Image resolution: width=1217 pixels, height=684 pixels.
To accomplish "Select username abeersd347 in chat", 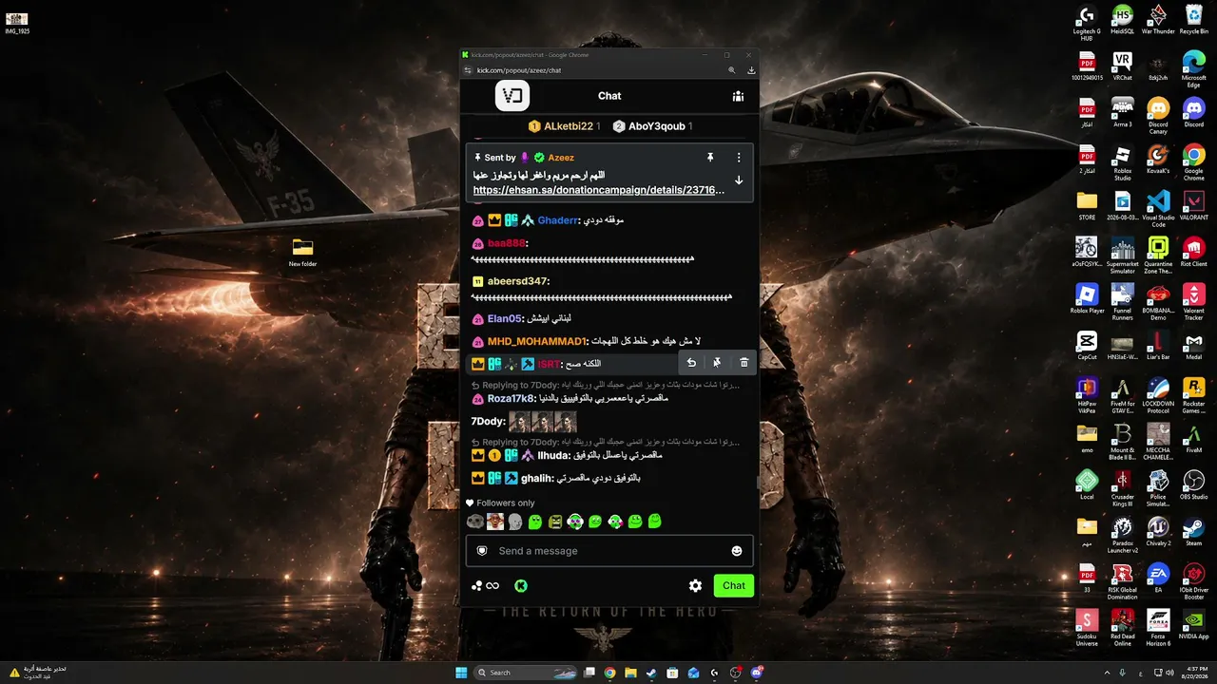I will click(x=517, y=281).
